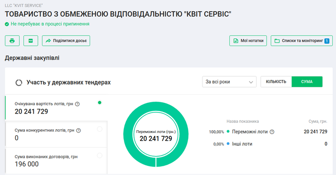
Task: Export dossier as PDF
Action: 31,41
